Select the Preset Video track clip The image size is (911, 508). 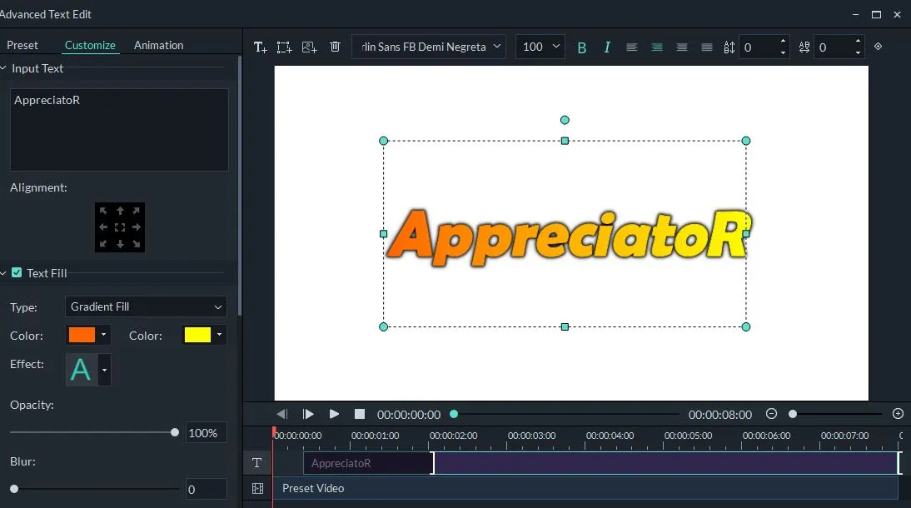(585, 488)
